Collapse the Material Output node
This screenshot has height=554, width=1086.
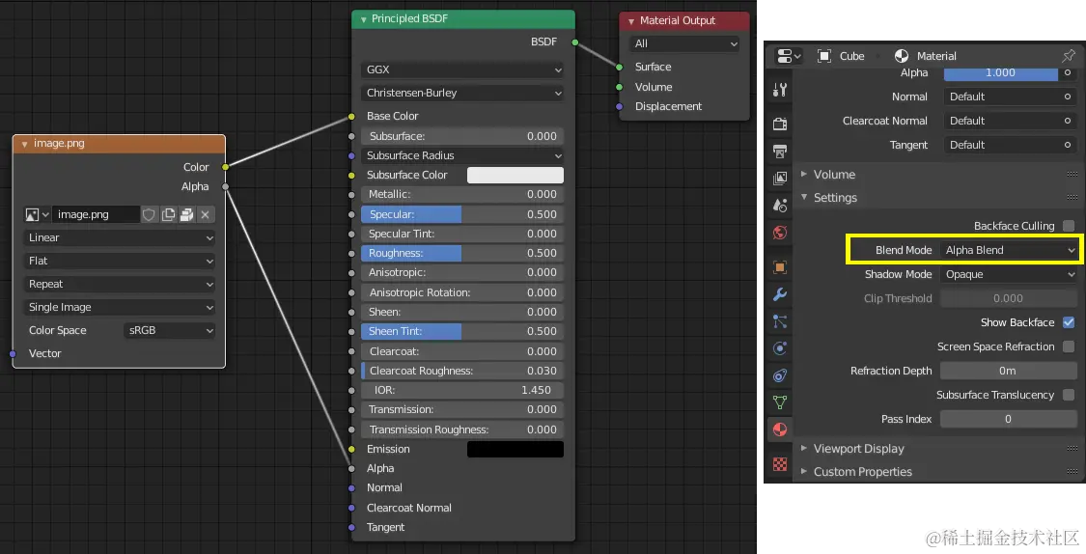coord(631,21)
